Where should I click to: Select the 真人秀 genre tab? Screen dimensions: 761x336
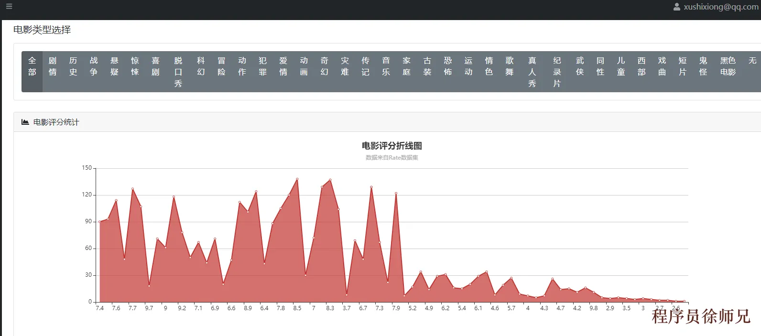pyautogui.click(x=532, y=72)
